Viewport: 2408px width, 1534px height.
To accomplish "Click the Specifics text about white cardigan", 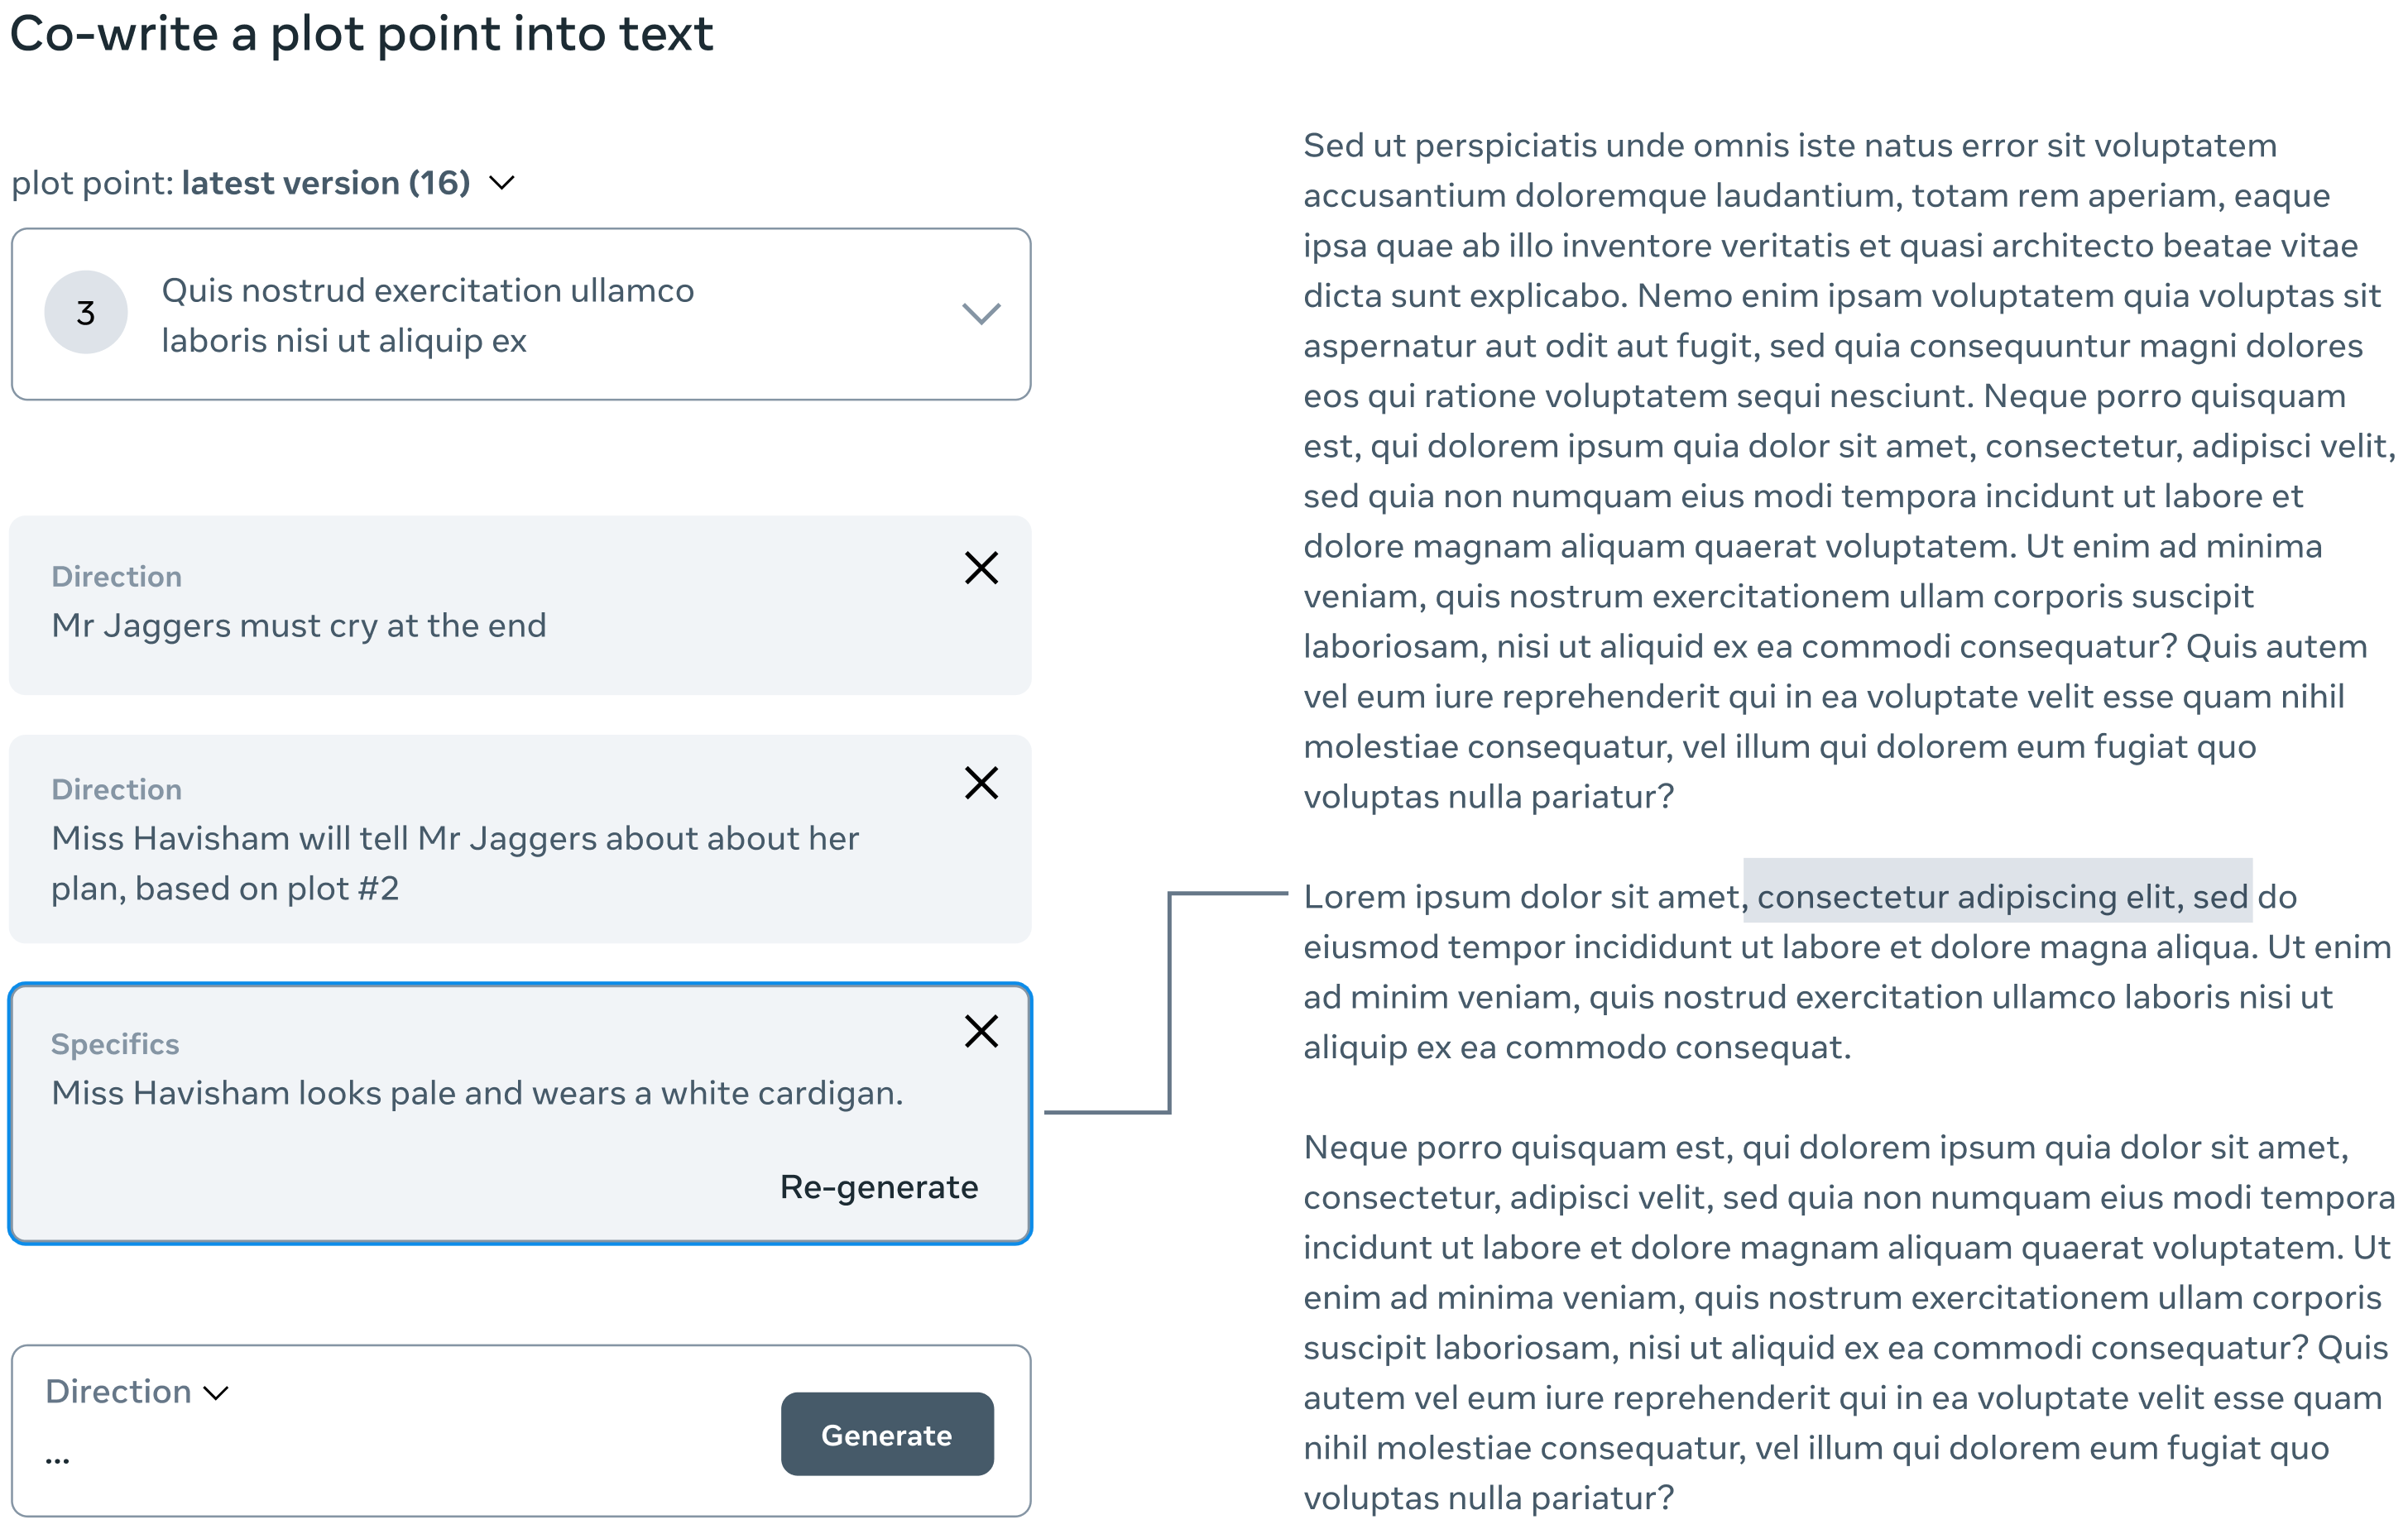I will coord(477,1093).
